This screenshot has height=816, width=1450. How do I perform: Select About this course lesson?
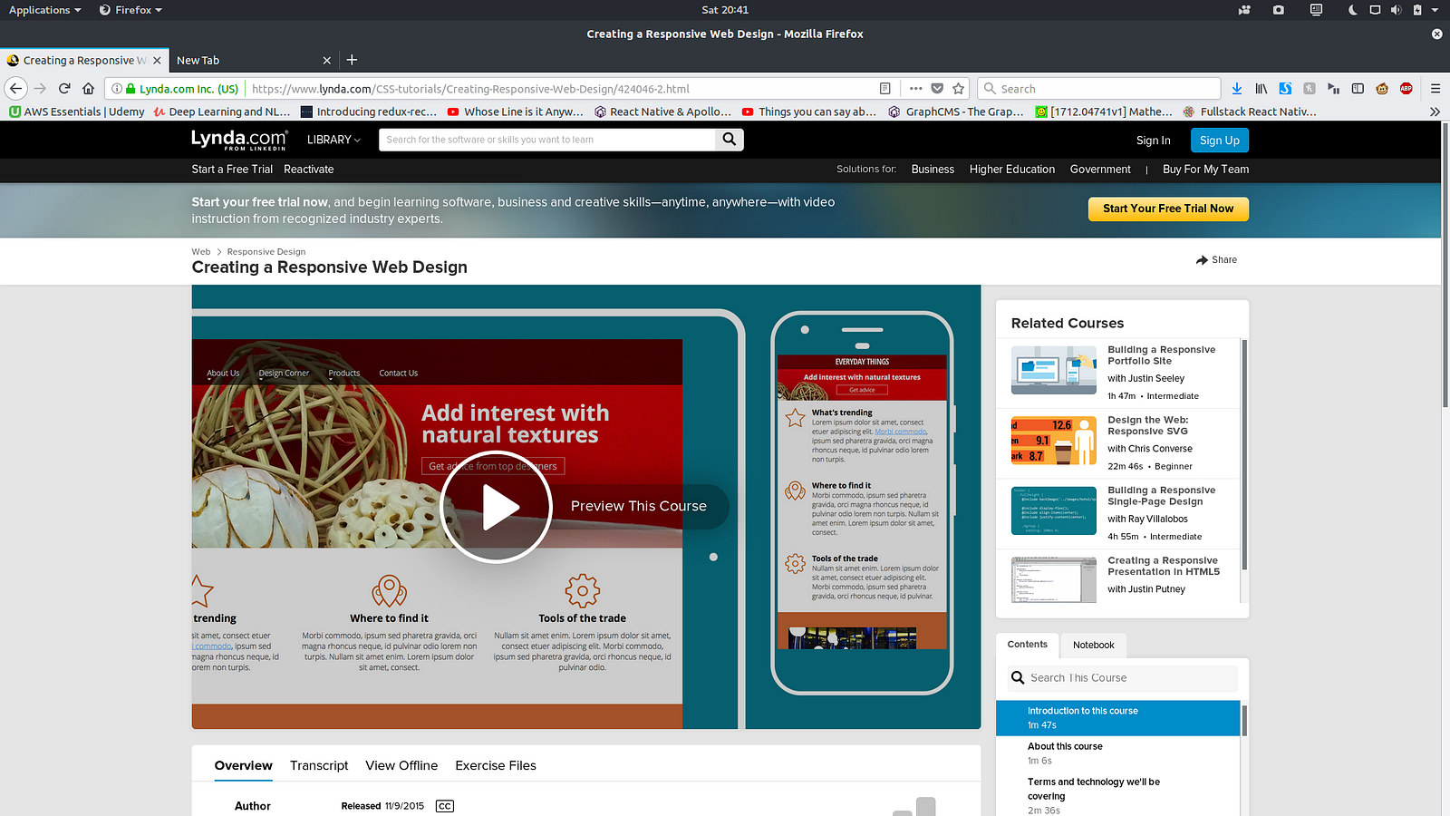(1117, 753)
